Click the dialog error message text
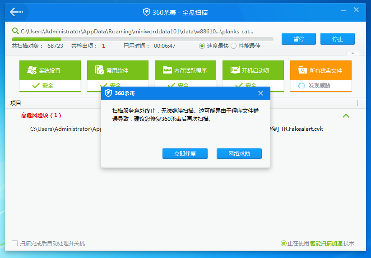This screenshot has width=371, height=258. [185, 115]
